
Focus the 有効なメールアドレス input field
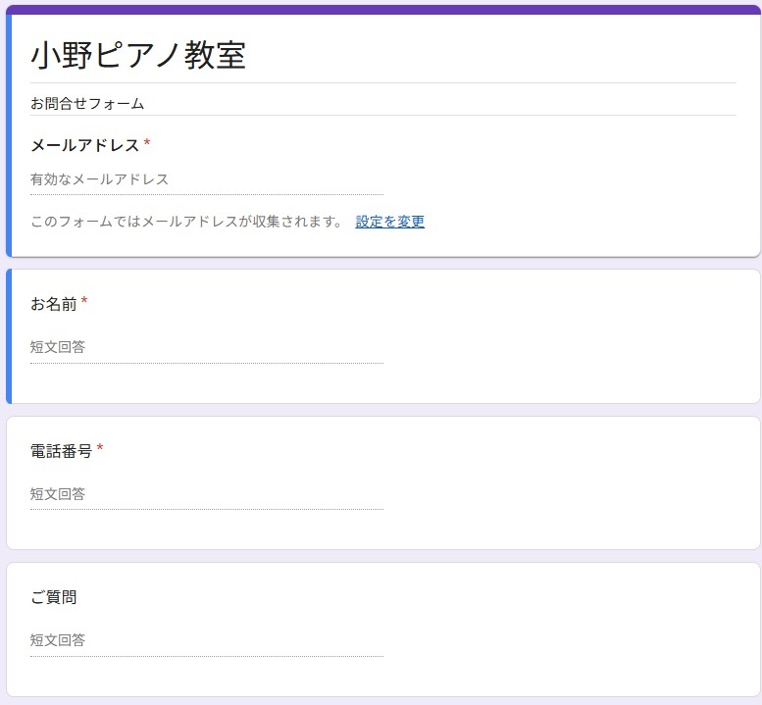(x=206, y=179)
